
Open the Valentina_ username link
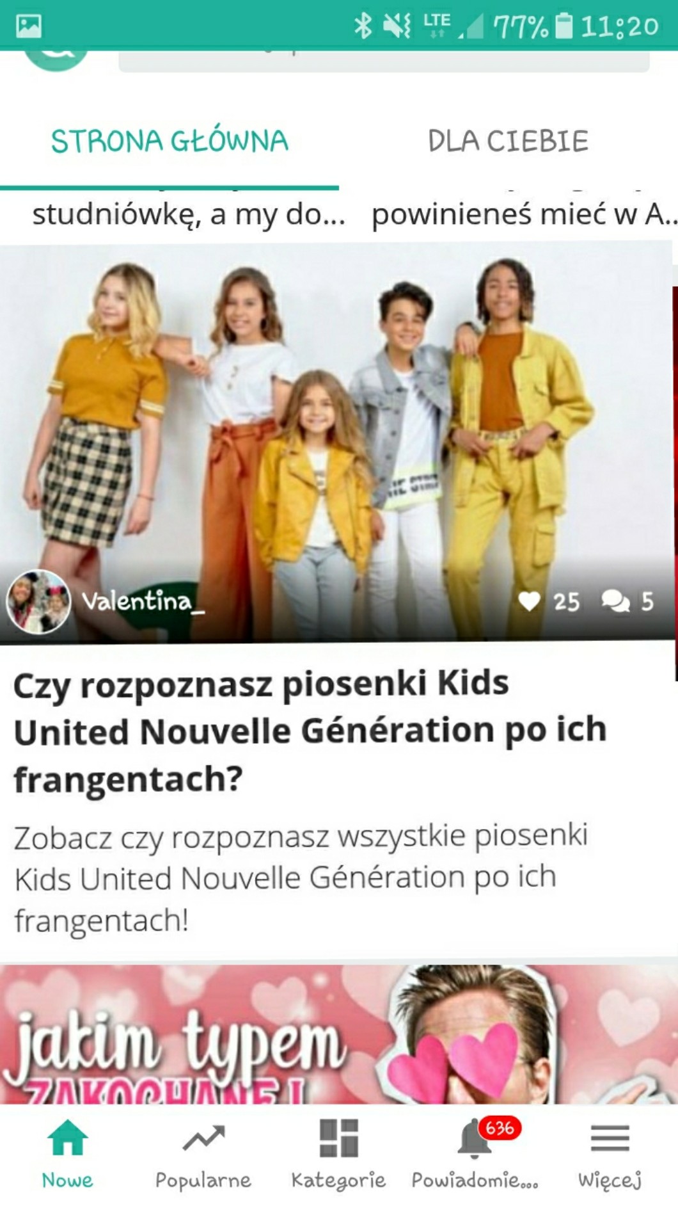(143, 601)
